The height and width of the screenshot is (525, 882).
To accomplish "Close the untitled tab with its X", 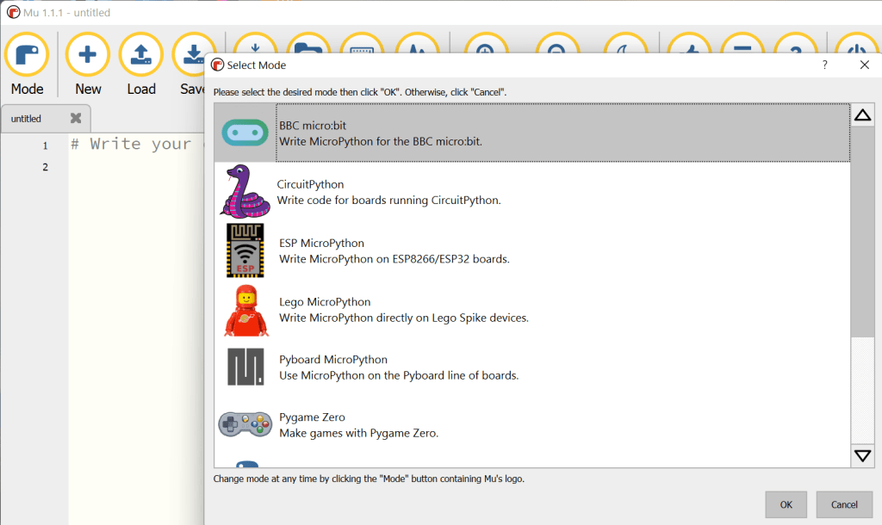I will click(76, 119).
